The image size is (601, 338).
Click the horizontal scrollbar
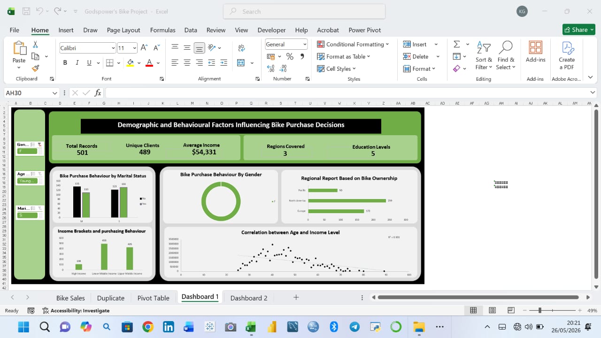click(x=478, y=297)
